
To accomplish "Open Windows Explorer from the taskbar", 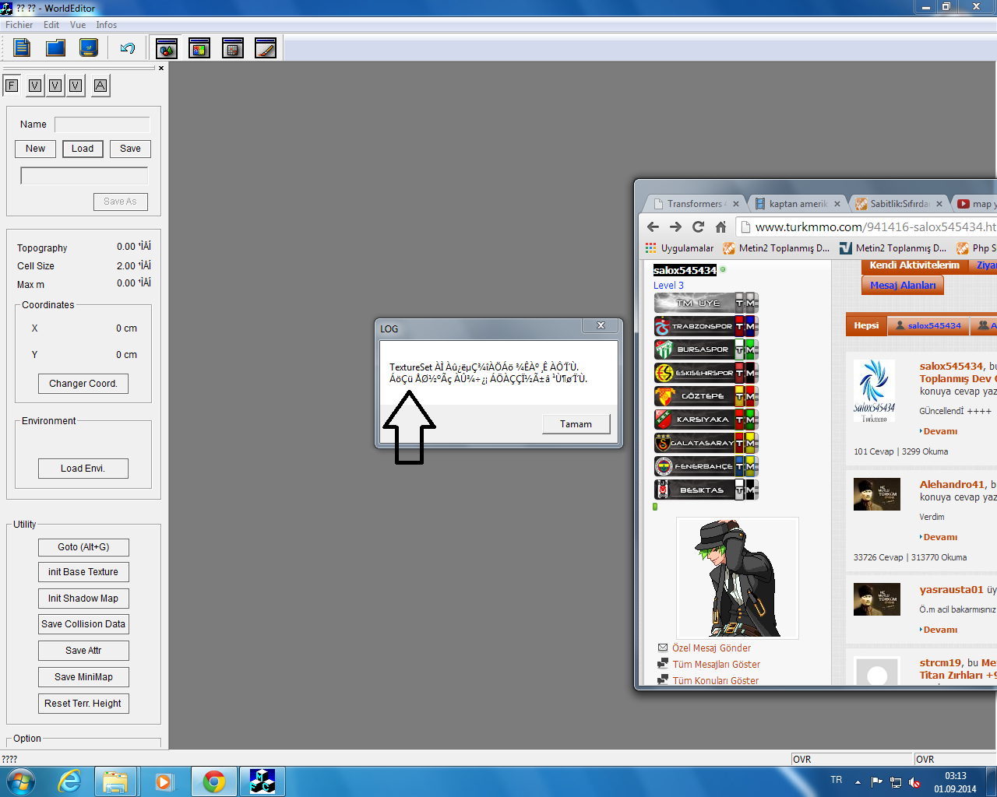I will (x=115, y=781).
